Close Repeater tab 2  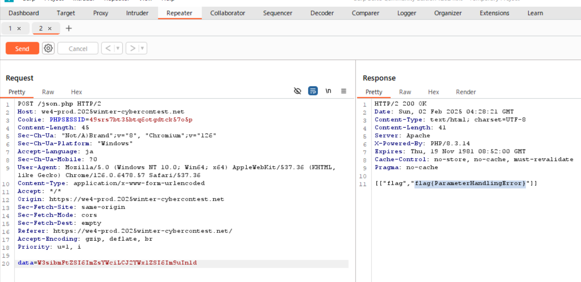[x=50, y=29]
